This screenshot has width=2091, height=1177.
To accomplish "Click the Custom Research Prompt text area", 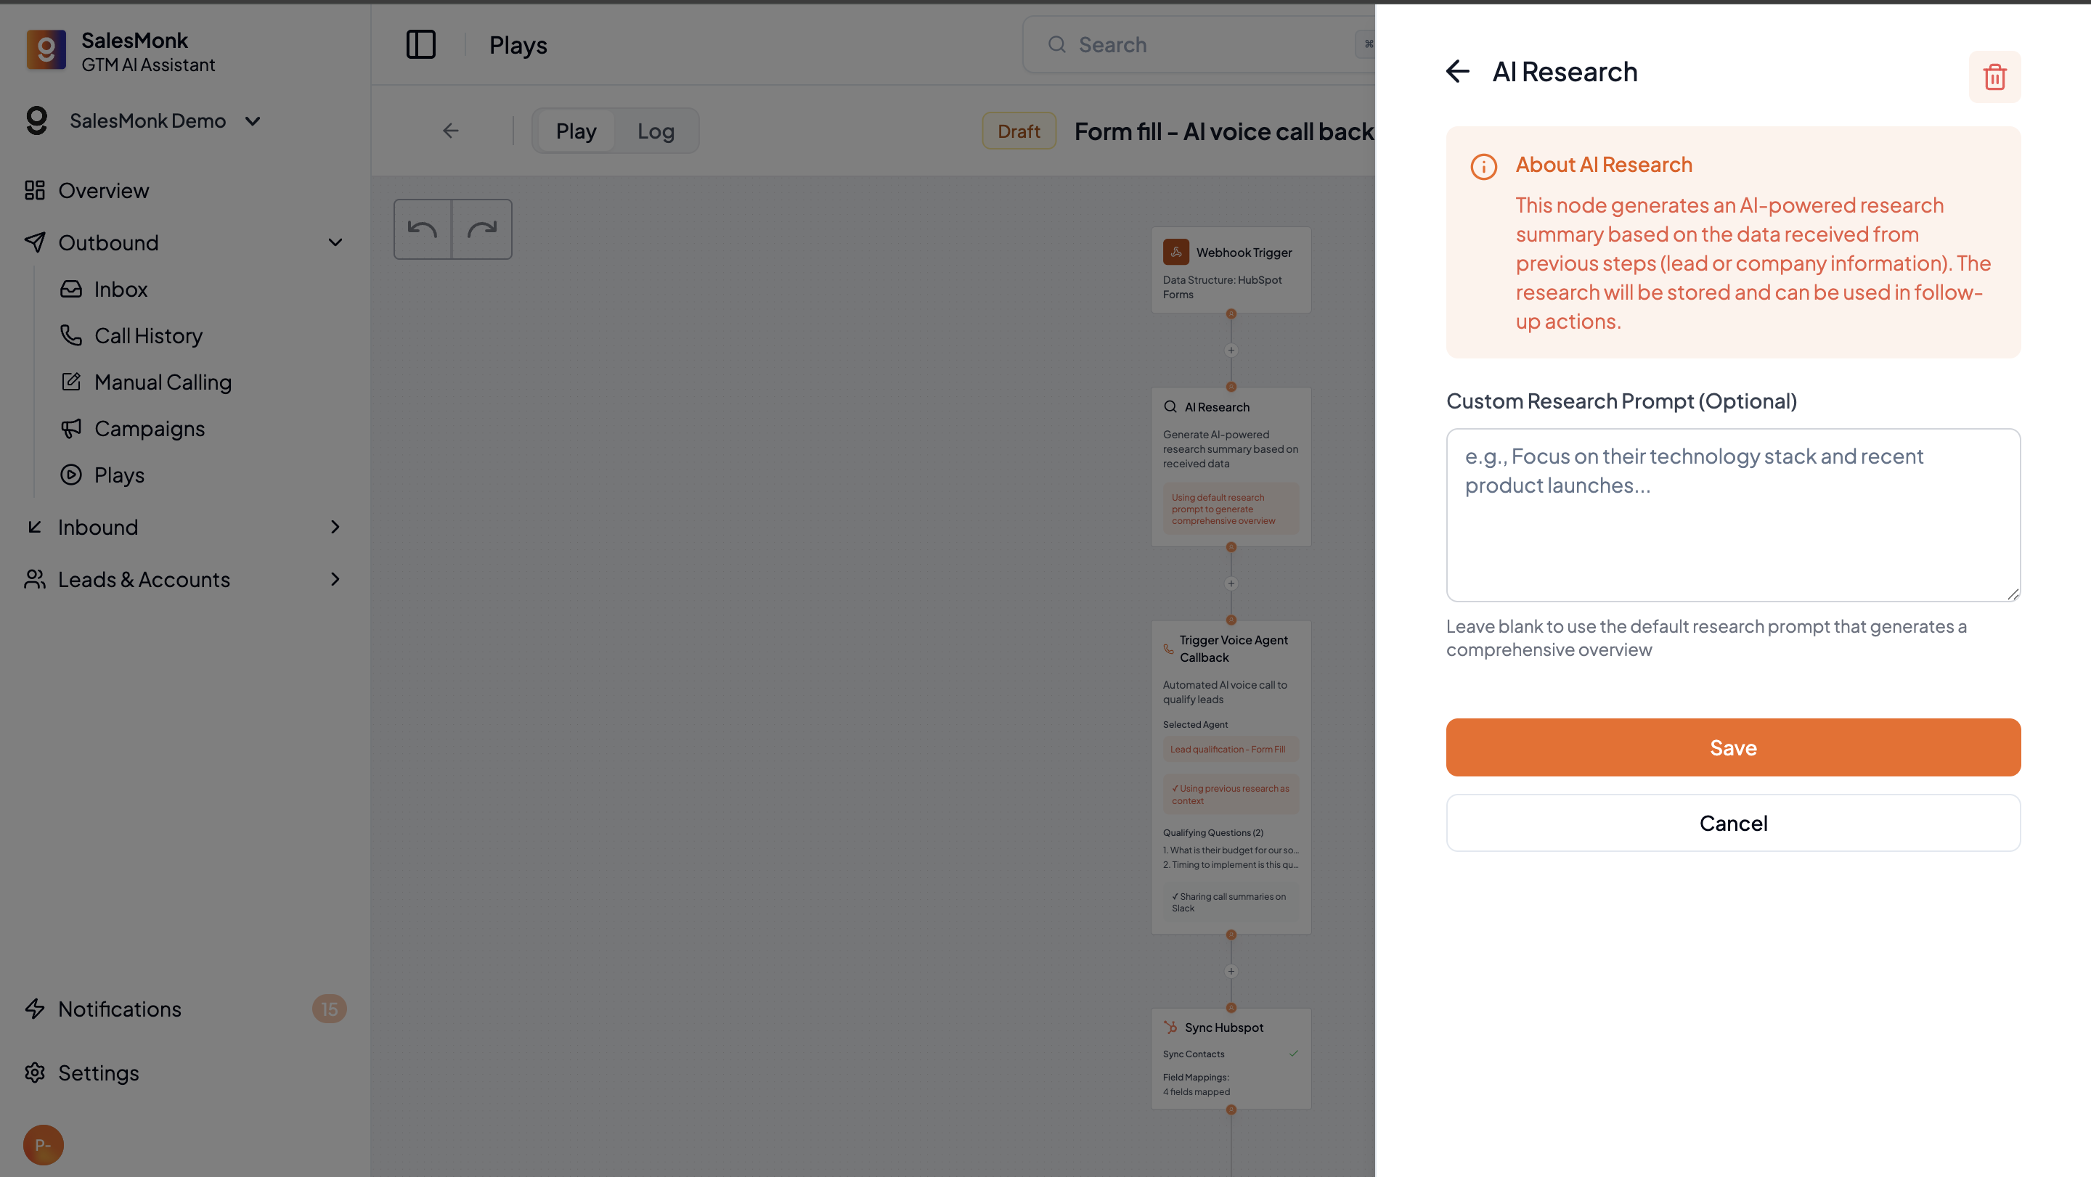I will [1732, 514].
